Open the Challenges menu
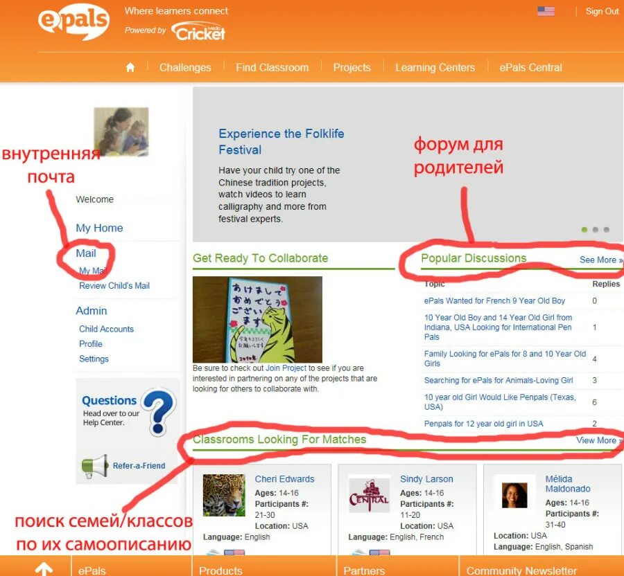The image size is (624, 576). pyautogui.click(x=185, y=68)
